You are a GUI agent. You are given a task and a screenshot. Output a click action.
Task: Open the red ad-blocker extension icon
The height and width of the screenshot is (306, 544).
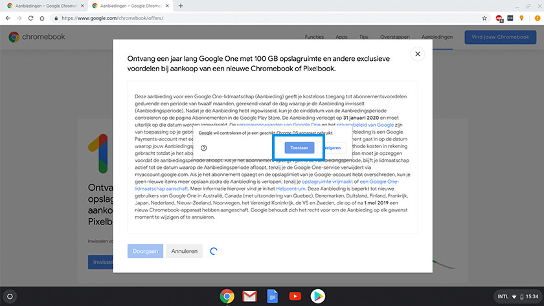(499, 18)
